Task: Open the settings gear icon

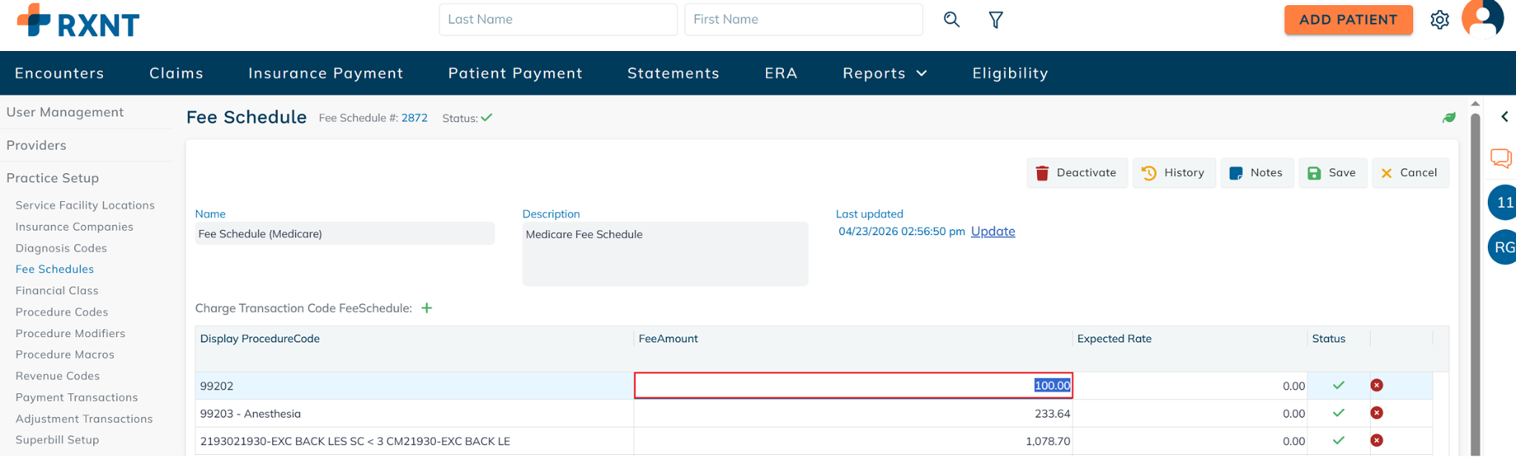Action: pos(1439,20)
